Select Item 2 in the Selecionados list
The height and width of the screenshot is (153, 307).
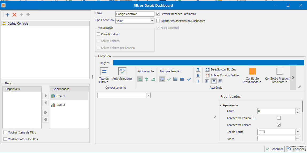(69, 105)
